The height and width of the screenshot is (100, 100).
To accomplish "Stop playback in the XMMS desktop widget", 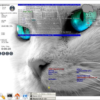I will pos(3,53).
